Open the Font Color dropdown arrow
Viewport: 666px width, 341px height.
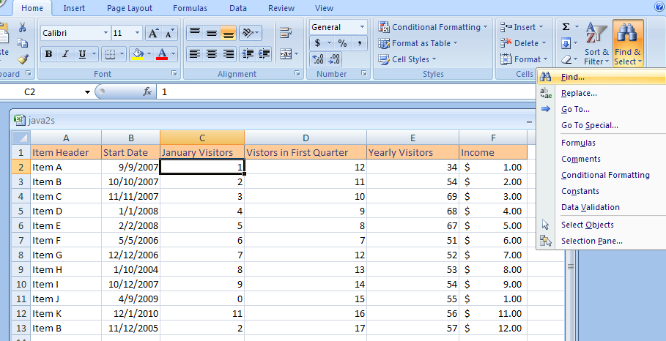(174, 54)
